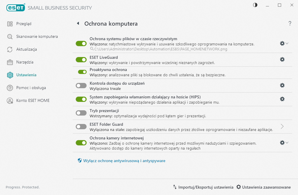Open HIPS gear settings
This screenshot has height=195, width=298.
pos(282,99)
